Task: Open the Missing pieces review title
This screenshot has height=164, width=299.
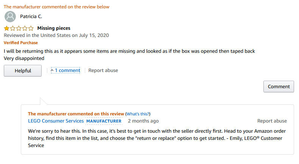Action: tap(54, 28)
